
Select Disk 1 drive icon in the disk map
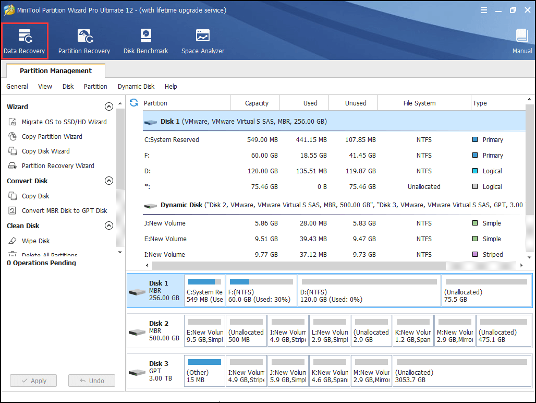(137, 292)
